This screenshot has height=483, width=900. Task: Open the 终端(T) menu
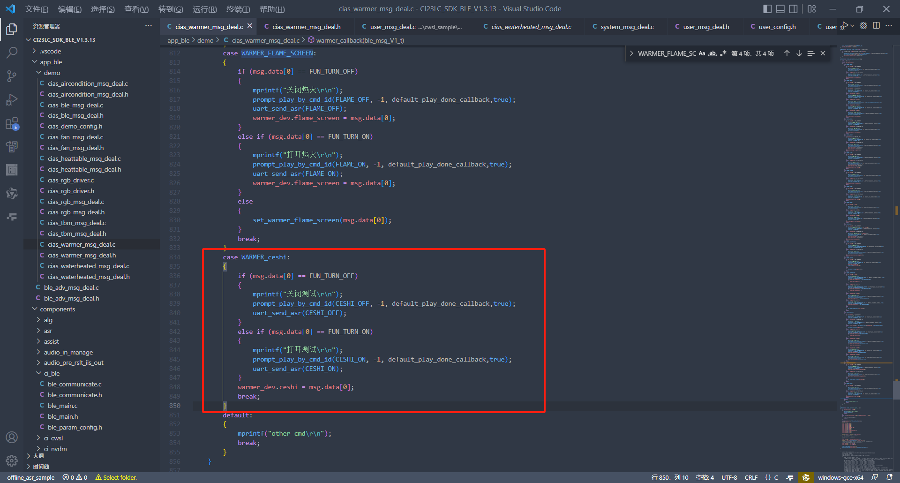(x=238, y=9)
